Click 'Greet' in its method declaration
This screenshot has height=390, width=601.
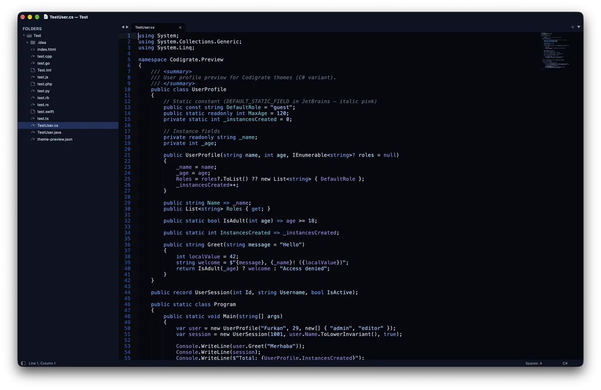point(215,245)
